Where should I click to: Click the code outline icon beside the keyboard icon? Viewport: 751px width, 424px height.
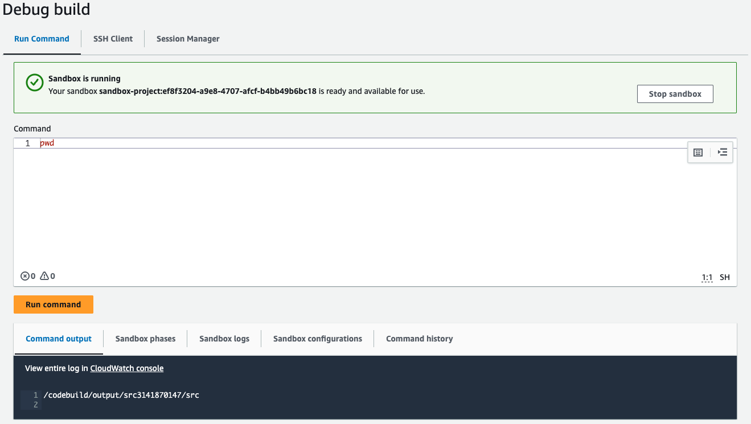click(x=722, y=152)
